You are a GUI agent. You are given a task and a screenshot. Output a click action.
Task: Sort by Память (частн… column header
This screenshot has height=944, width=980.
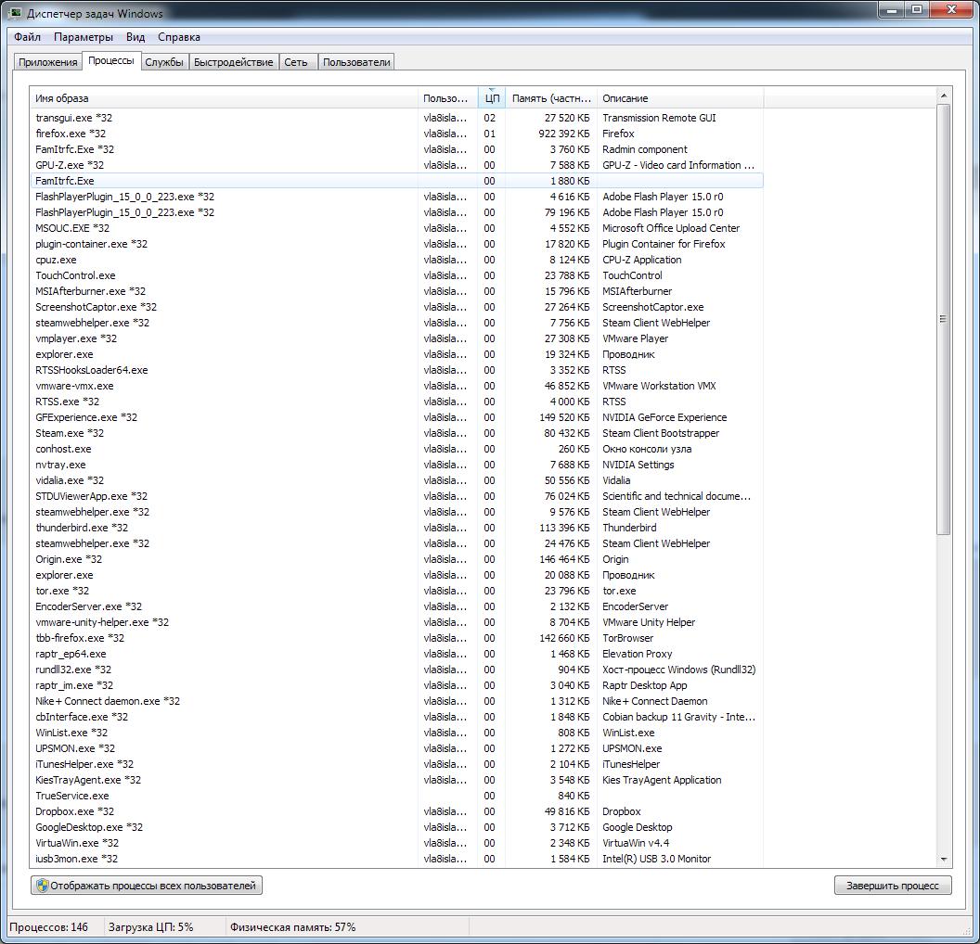[x=551, y=98]
